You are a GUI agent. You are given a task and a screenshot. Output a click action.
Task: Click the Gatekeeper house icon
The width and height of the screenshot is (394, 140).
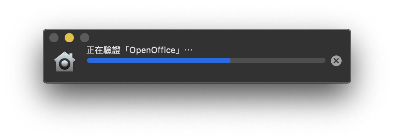point(65,62)
